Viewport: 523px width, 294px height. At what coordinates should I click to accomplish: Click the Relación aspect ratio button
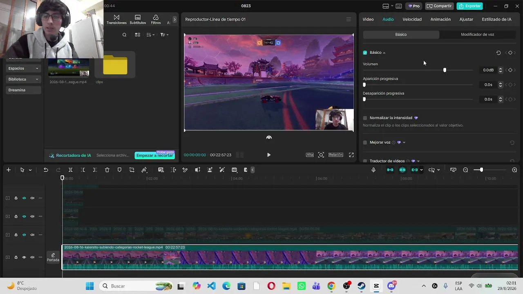(336, 155)
